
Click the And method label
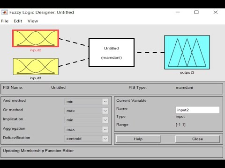(14, 100)
